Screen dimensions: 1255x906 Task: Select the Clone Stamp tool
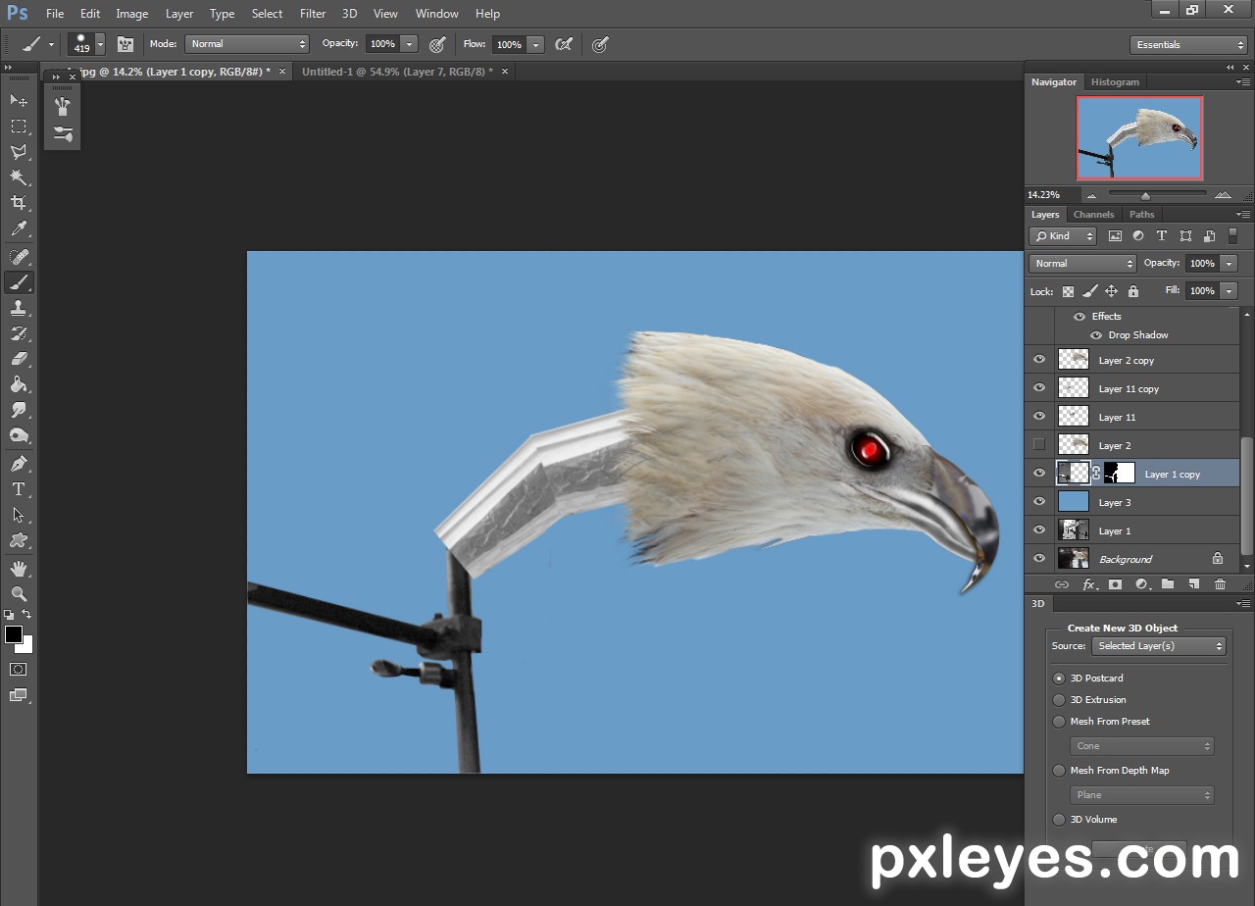pos(19,308)
